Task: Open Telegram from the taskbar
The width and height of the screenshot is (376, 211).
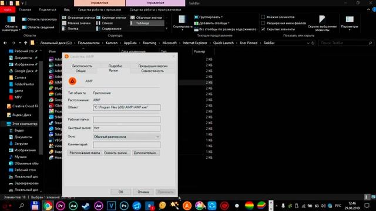Action: click(x=137, y=206)
